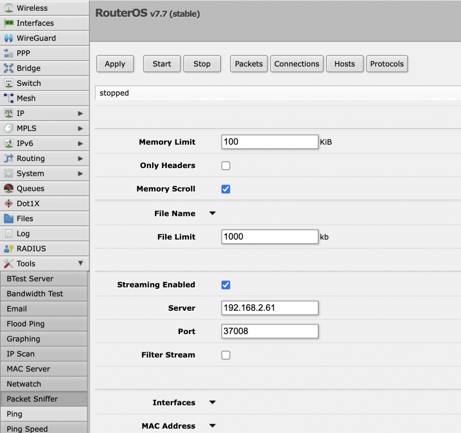Open Netwatch tool
461x433 pixels.
pos(44,384)
